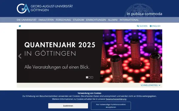Viewport: 179px width, 111px height.
Task: Click the glowing quantum lights image
Action: pos(131,56)
